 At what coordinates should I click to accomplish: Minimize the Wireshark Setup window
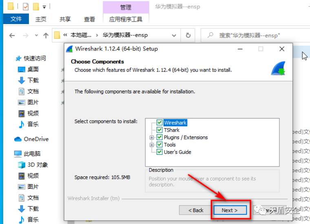pos(240,49)
